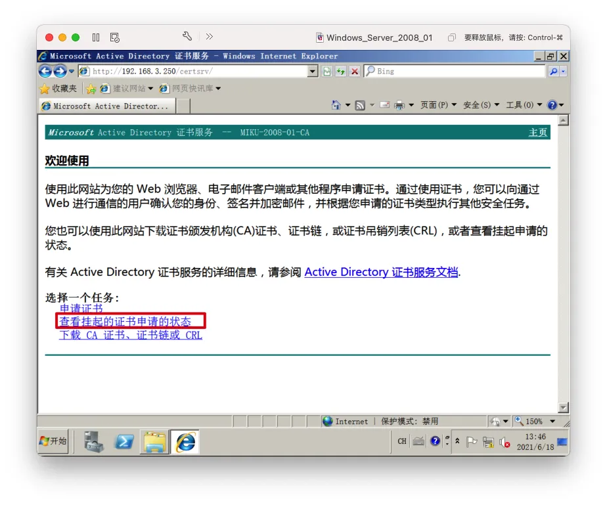This screenshot has height=505, width=607.
Task: Open the Active Directory 证书服务文档 link
Action: [x=381, y=272]
